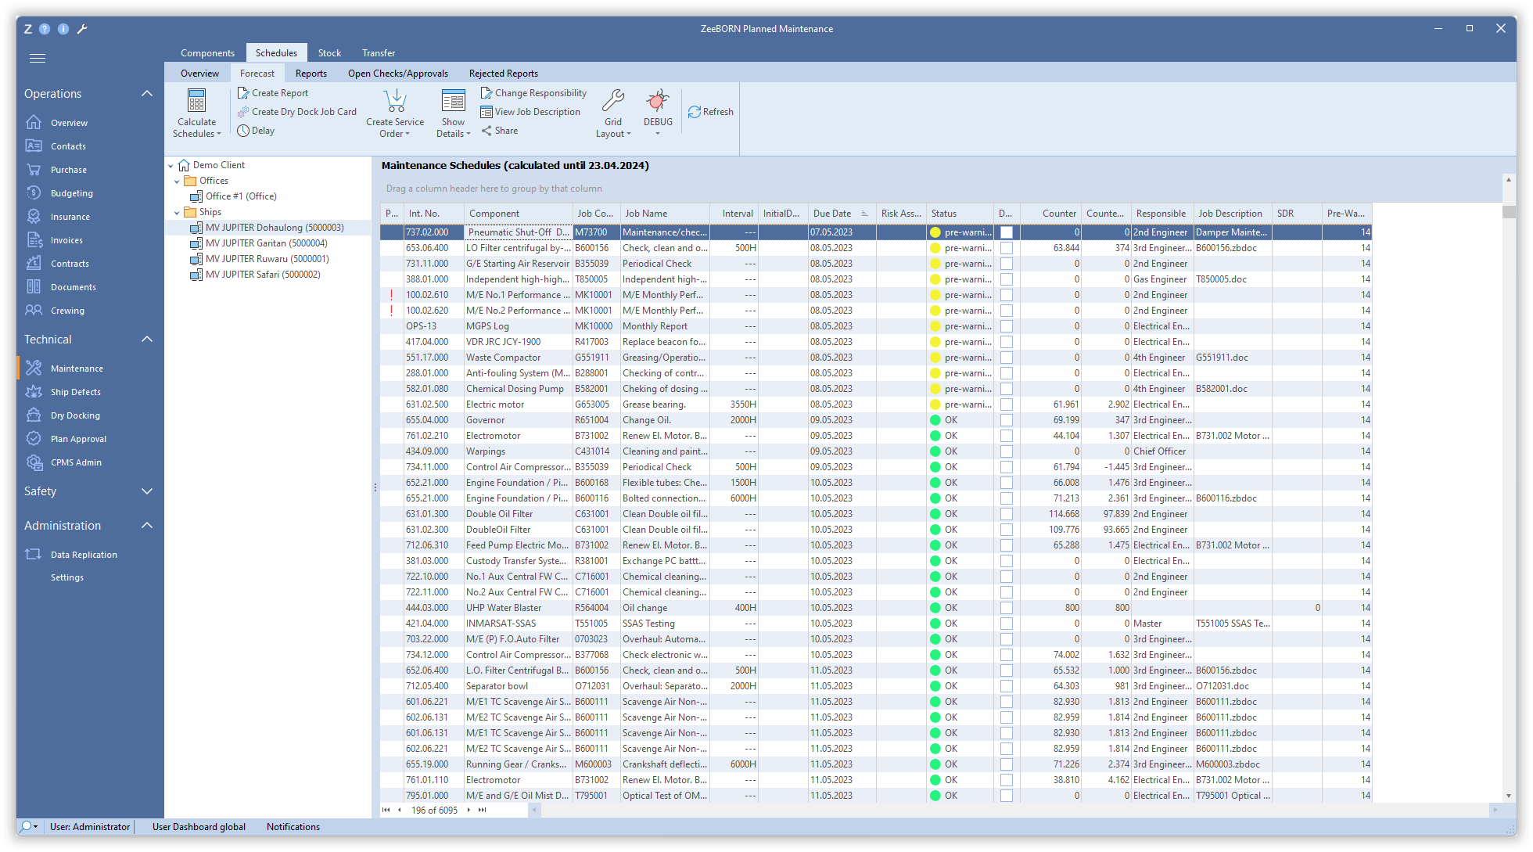Screen dimensions: 1533x852
Task: Click the Grid Layout wrench icon
Action: (x=613, y=101)
